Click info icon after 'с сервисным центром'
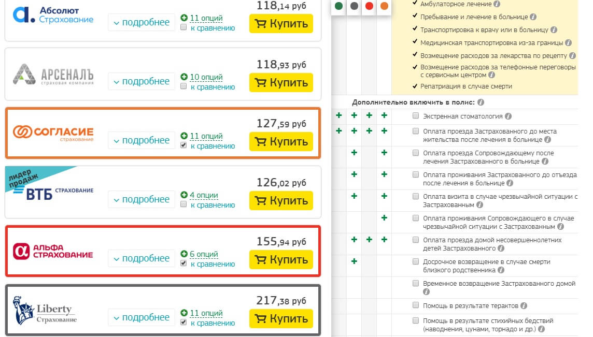 tap(491, 75)
